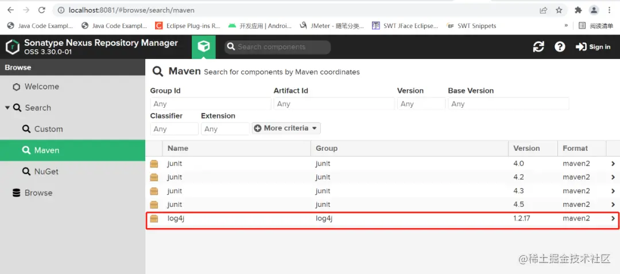620x274 pixels.
Task: Click the Extension input field
Action: [x=225, y=129]
